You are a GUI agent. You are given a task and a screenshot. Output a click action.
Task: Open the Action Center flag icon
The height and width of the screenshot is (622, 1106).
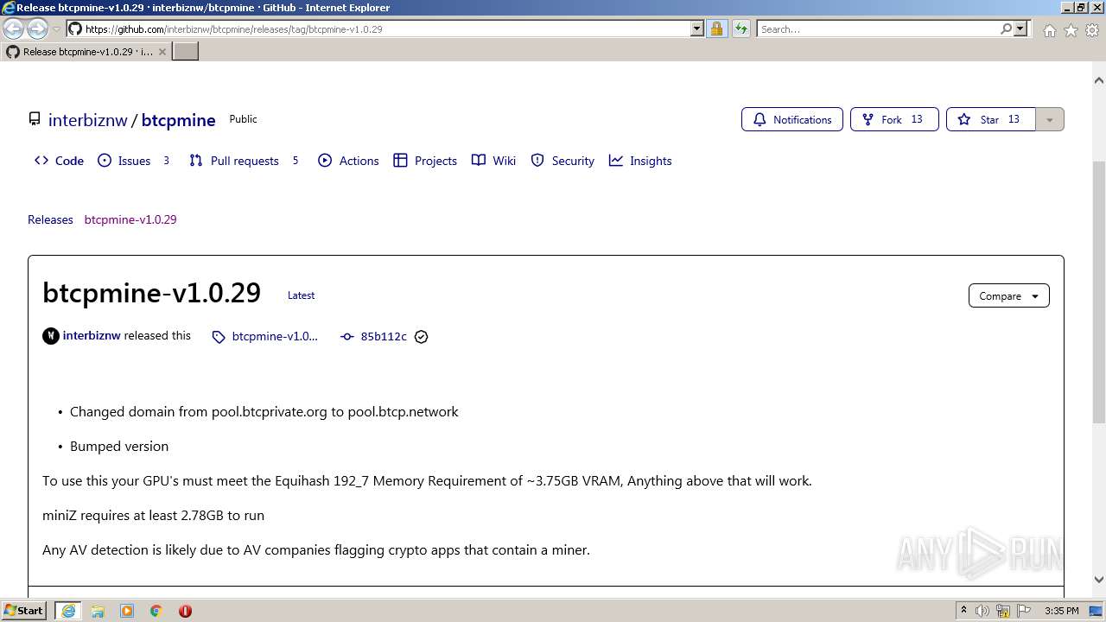[1025, 611]
